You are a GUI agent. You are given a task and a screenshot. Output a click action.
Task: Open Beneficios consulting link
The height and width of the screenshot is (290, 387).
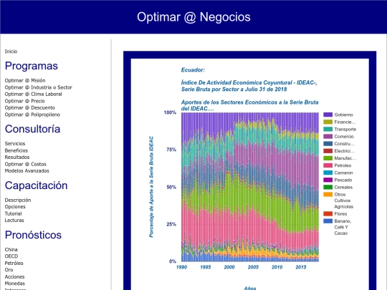click(16, 150)
